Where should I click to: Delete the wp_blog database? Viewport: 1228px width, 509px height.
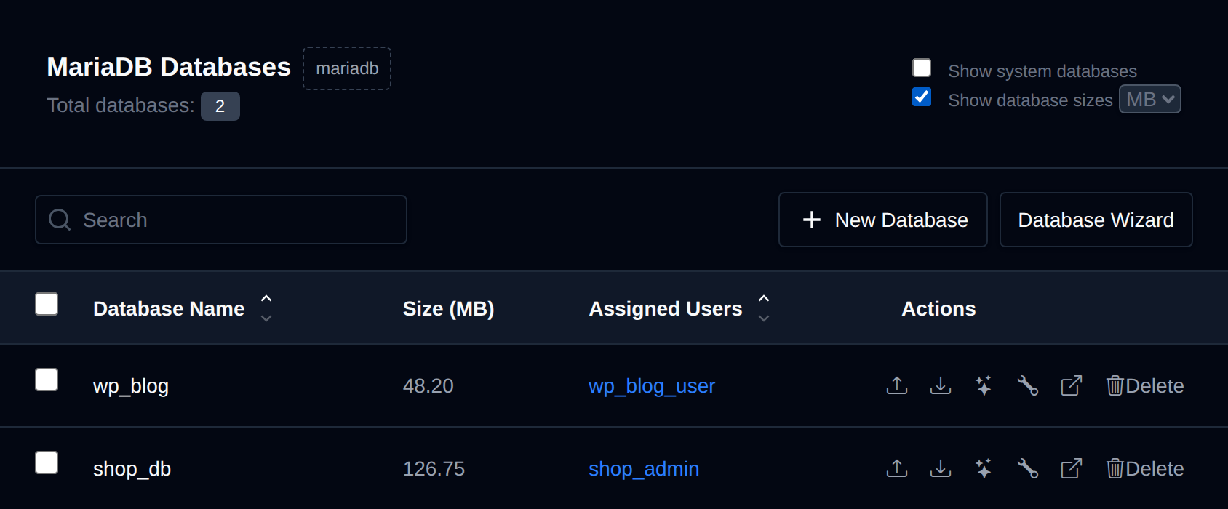tap(1145, 385)
